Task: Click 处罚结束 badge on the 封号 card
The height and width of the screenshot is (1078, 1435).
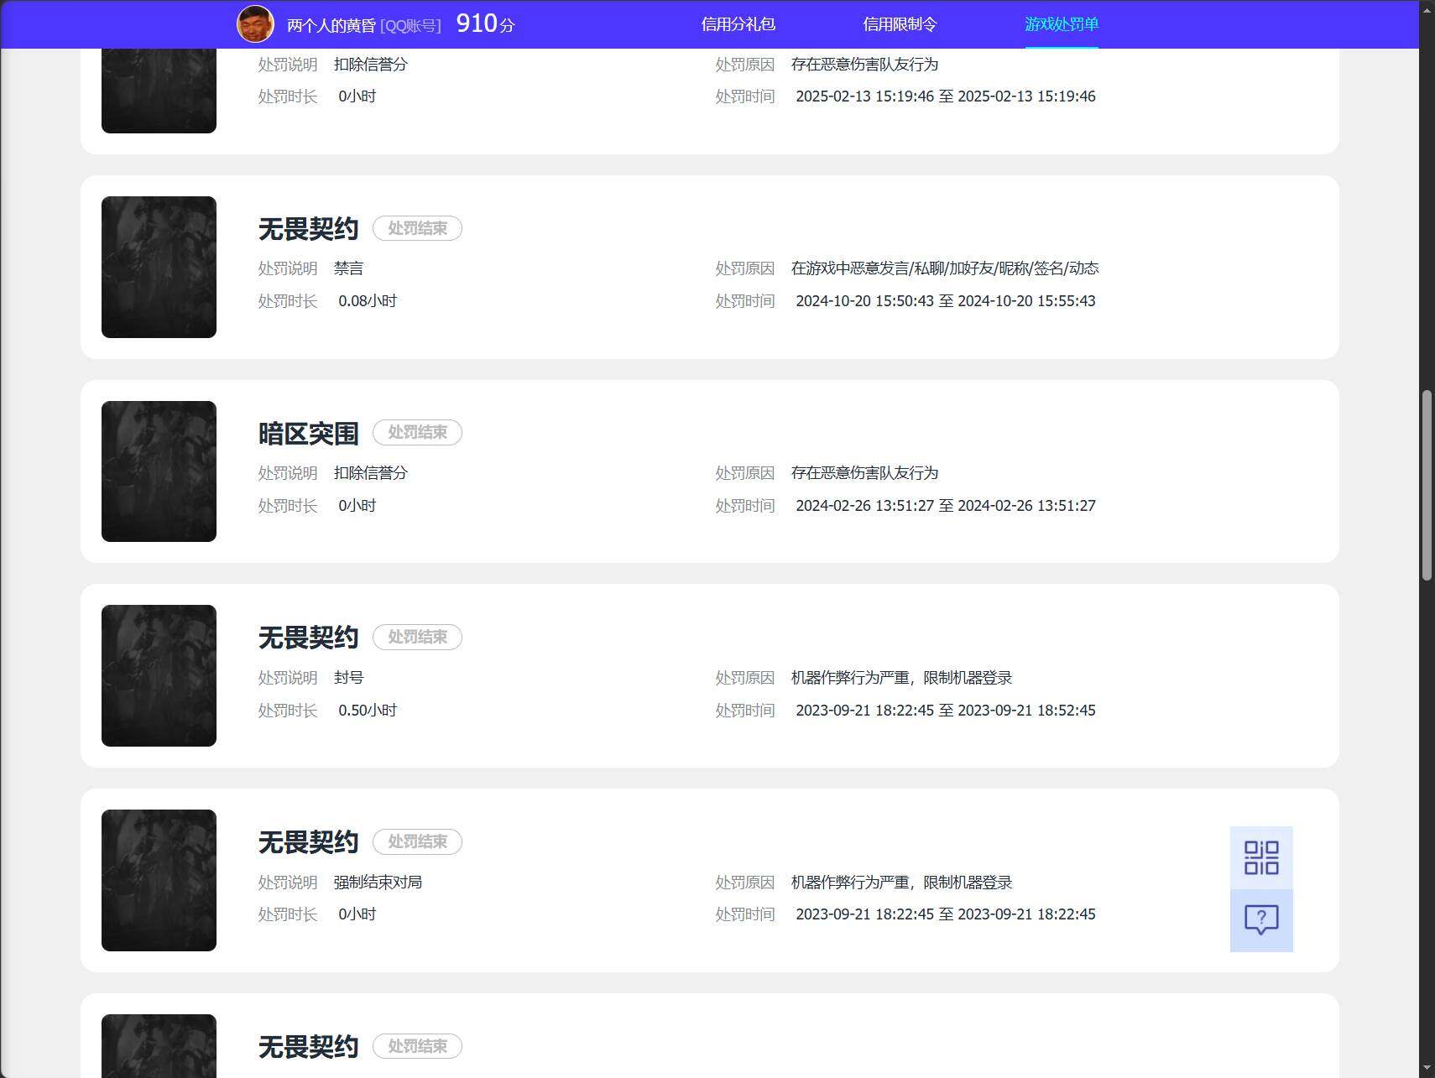Action: tap(417, 637)
